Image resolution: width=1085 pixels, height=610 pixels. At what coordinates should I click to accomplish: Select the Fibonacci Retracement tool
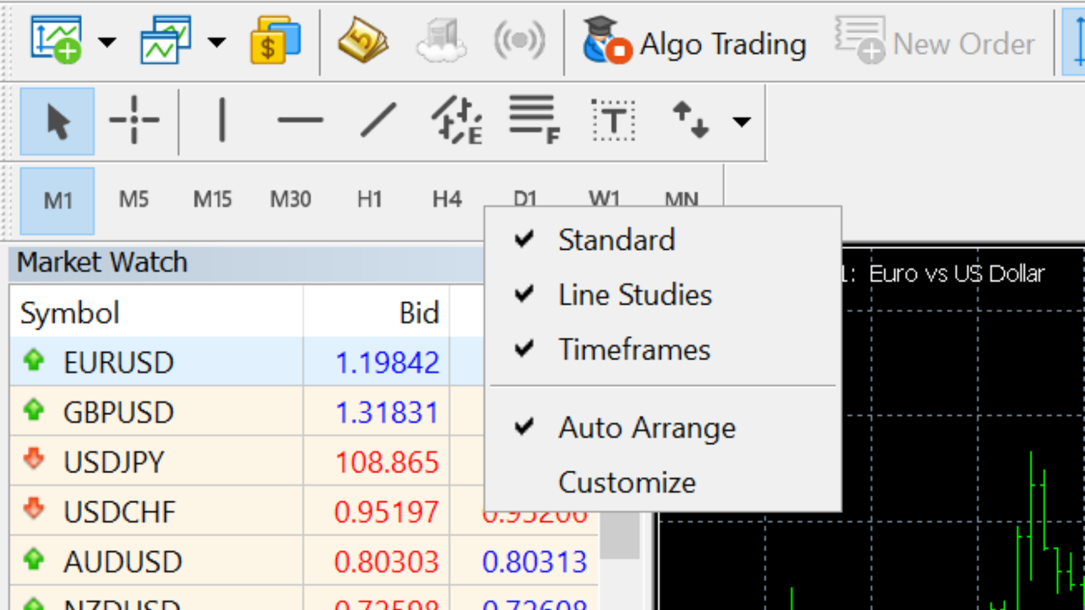coord(534,120)
